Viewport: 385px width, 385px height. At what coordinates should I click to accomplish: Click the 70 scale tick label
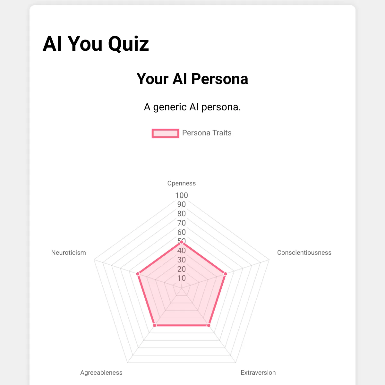point(182,223)
